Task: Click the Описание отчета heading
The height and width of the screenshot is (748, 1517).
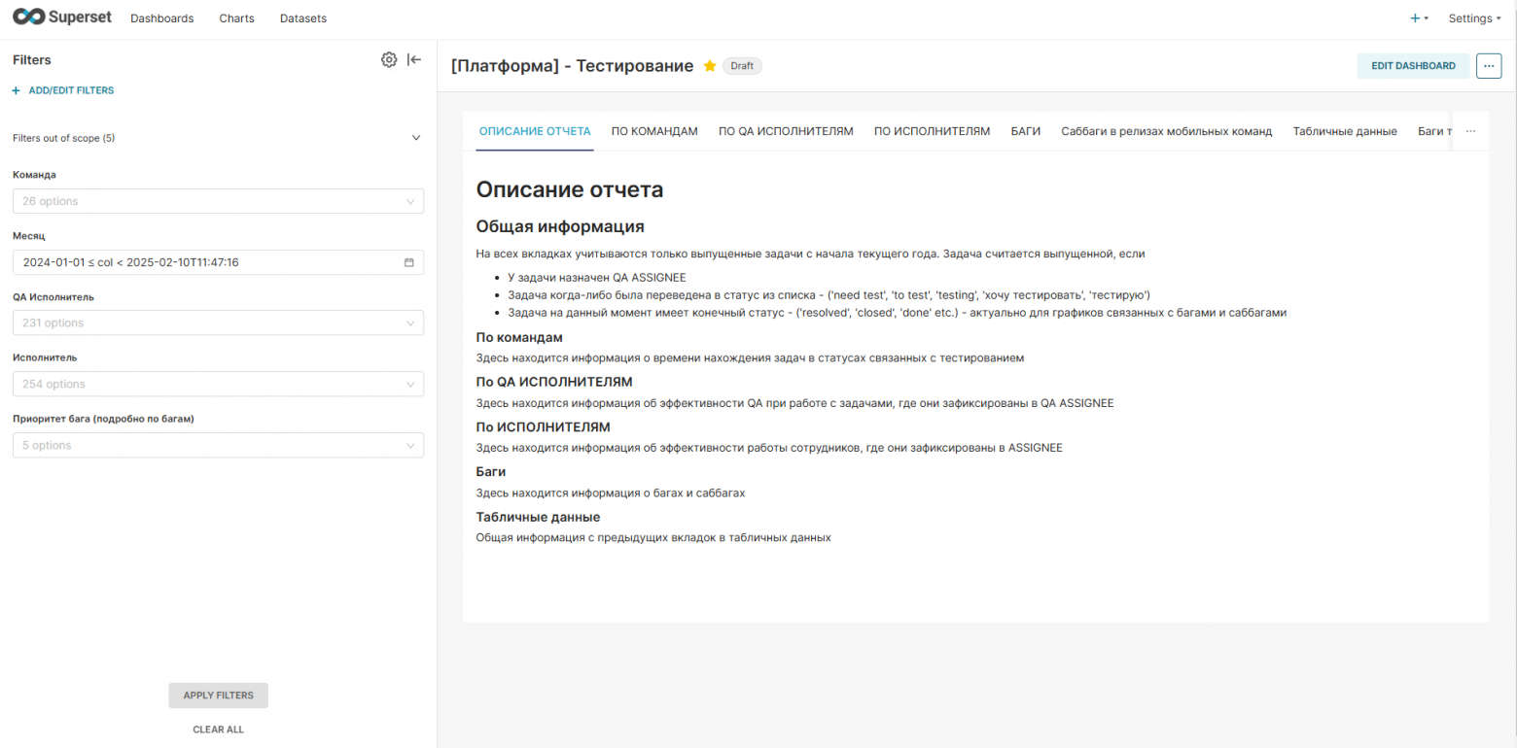Action: [570, 189]
